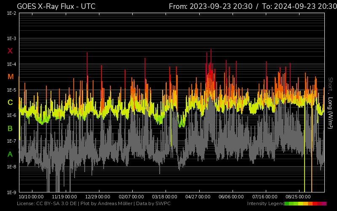
Task: Click the 08/25 00:00 time axis tick
Action: (x=298, y=197)
